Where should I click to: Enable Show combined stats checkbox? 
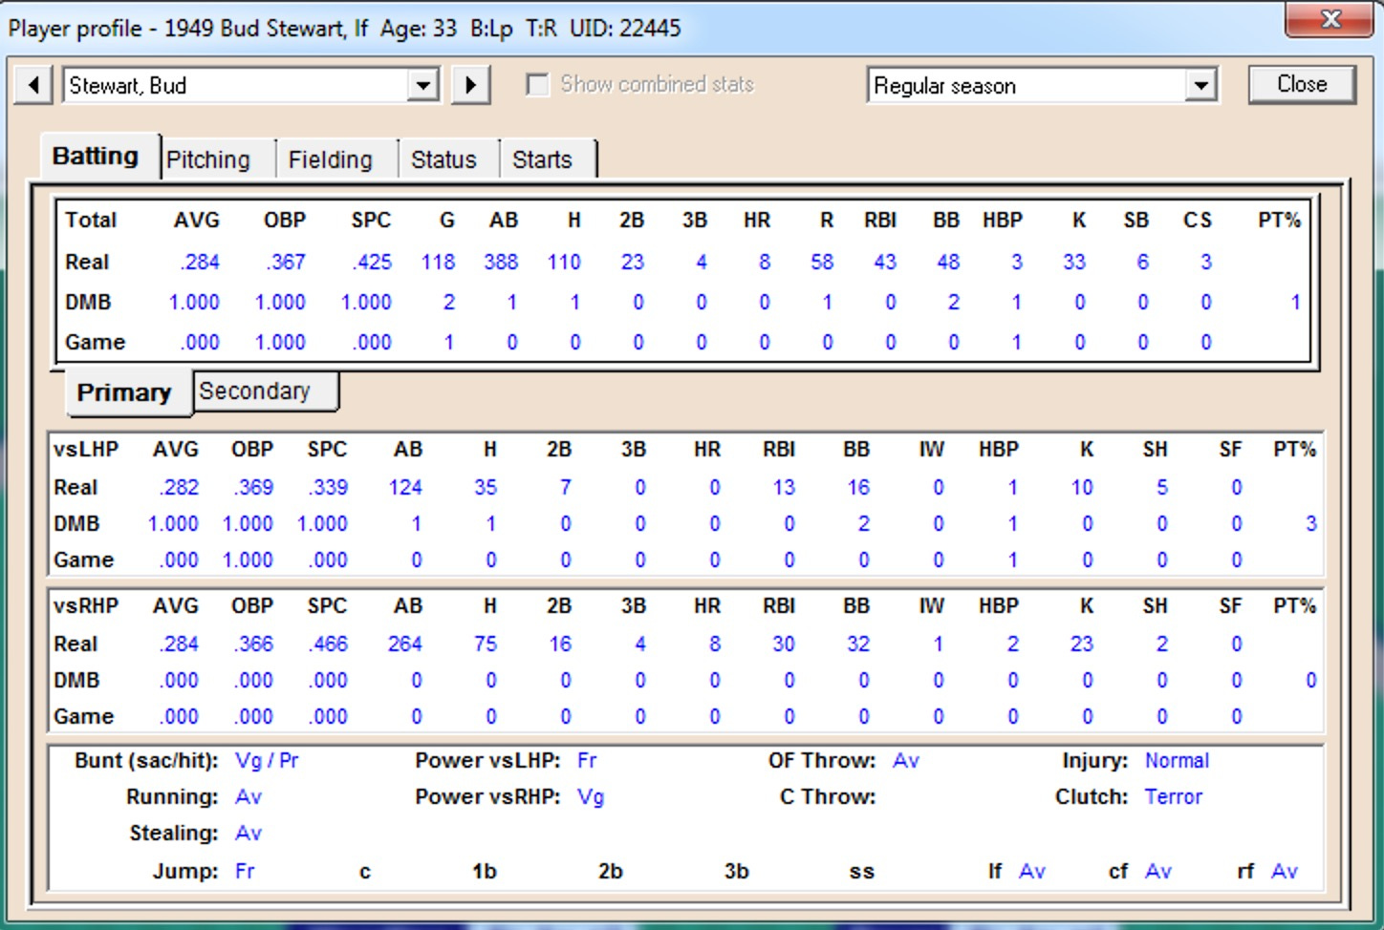538,85
